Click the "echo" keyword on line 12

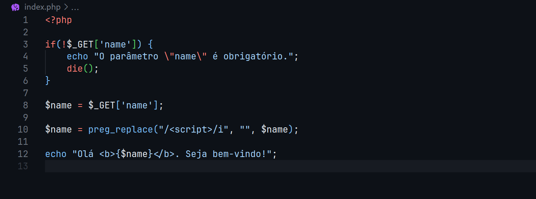[56, 154]
